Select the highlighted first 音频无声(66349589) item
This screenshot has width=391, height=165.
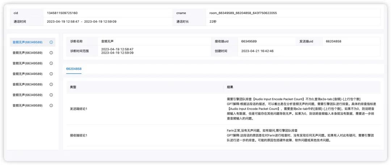click(x=28, y=42)
